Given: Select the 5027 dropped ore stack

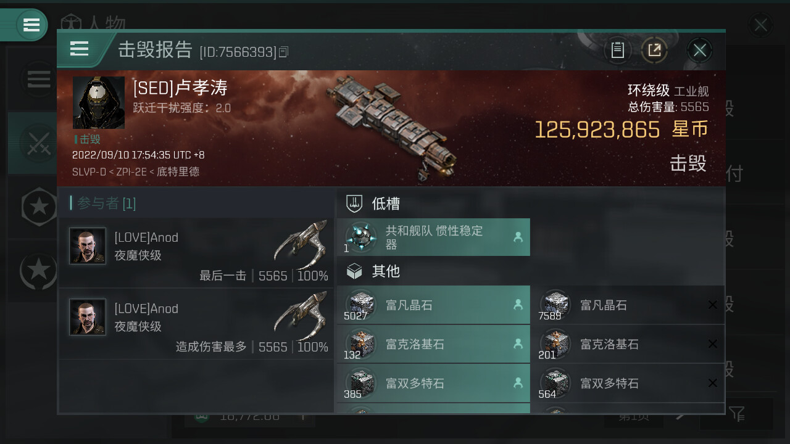Looking at the screenshot, I should coord(433,305).
